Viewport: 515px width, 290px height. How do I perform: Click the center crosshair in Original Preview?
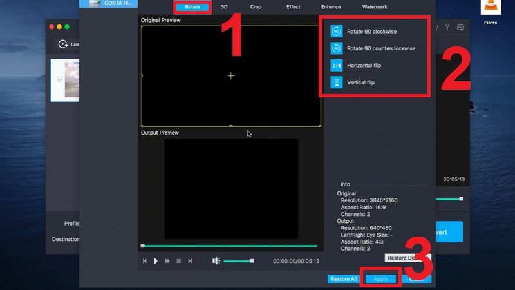(231, 76)
